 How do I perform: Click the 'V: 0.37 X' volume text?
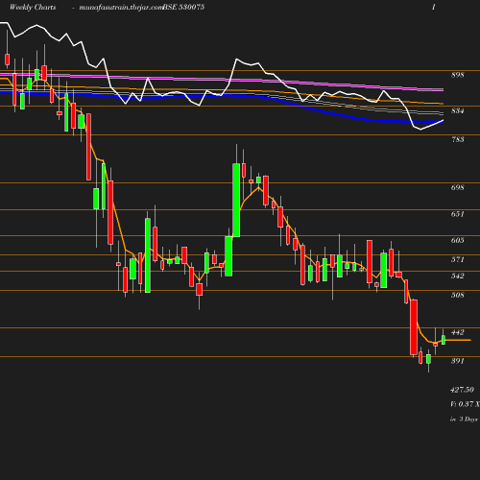465,404
